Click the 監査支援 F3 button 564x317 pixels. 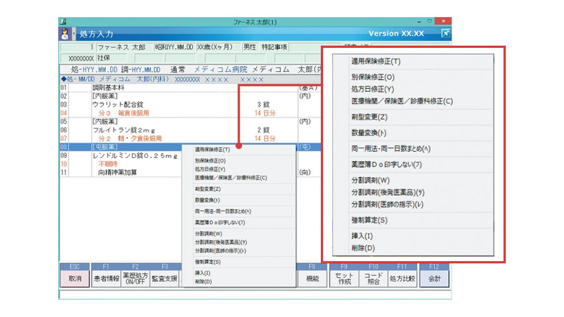tap(164, 278)
